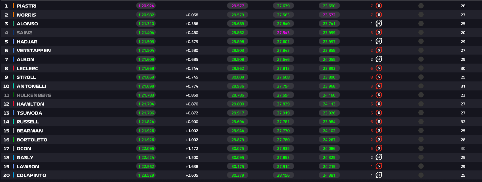Open the HAMILTON driver entry
The image size is (482, 182).
pyautogui.click(x=30, y=104)
